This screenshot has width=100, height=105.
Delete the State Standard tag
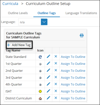point(56,56)
